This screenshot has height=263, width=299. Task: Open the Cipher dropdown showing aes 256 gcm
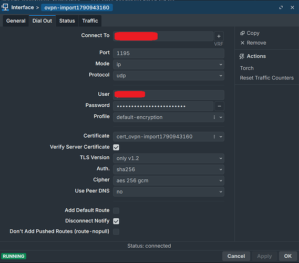tap(169, 180)
